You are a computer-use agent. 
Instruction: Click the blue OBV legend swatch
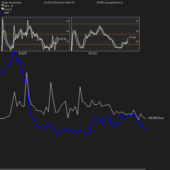[3, 13]
